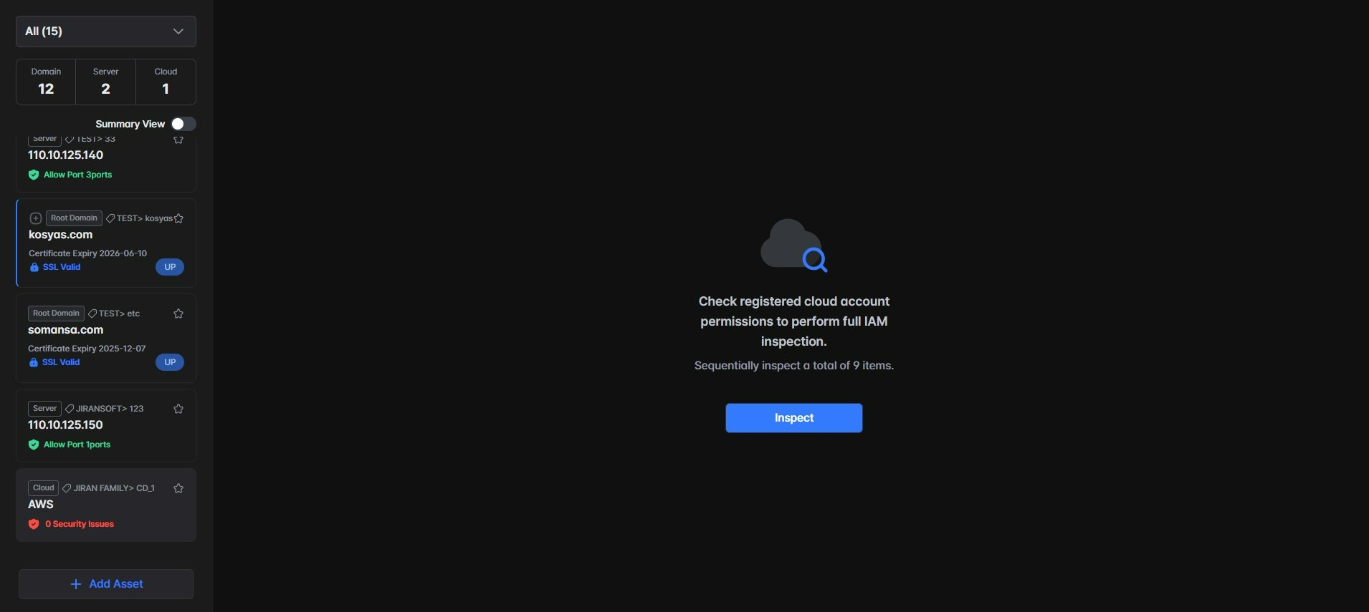Click the SSL Valid lock icon for kosyas.com

click(x=34, y=268)
